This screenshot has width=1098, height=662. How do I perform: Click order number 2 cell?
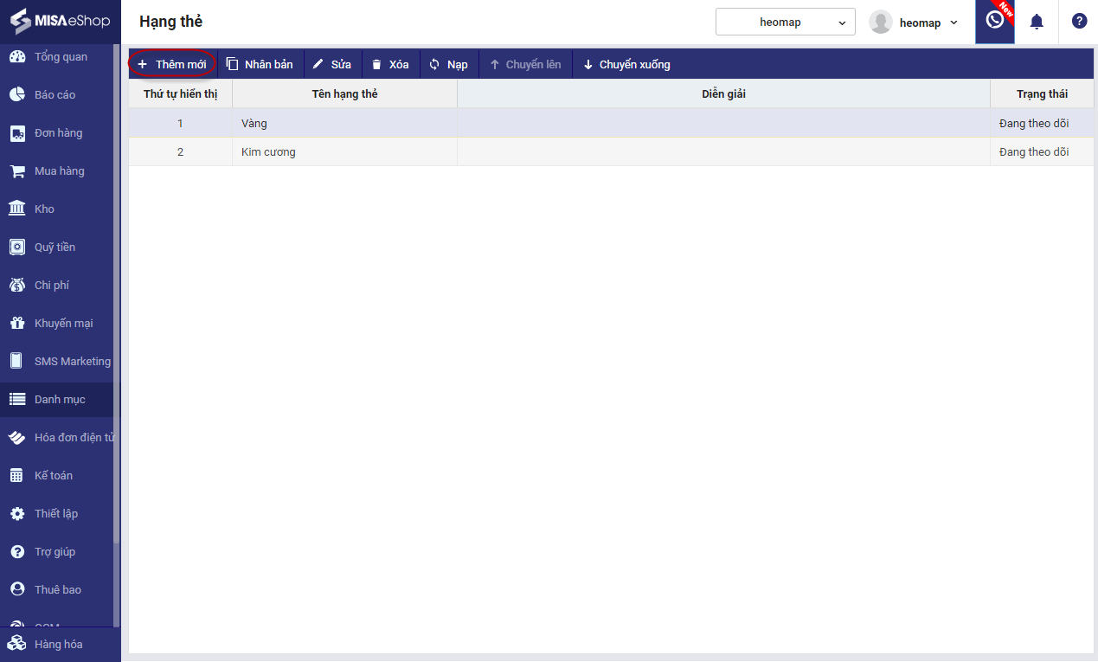coord(180,151)
